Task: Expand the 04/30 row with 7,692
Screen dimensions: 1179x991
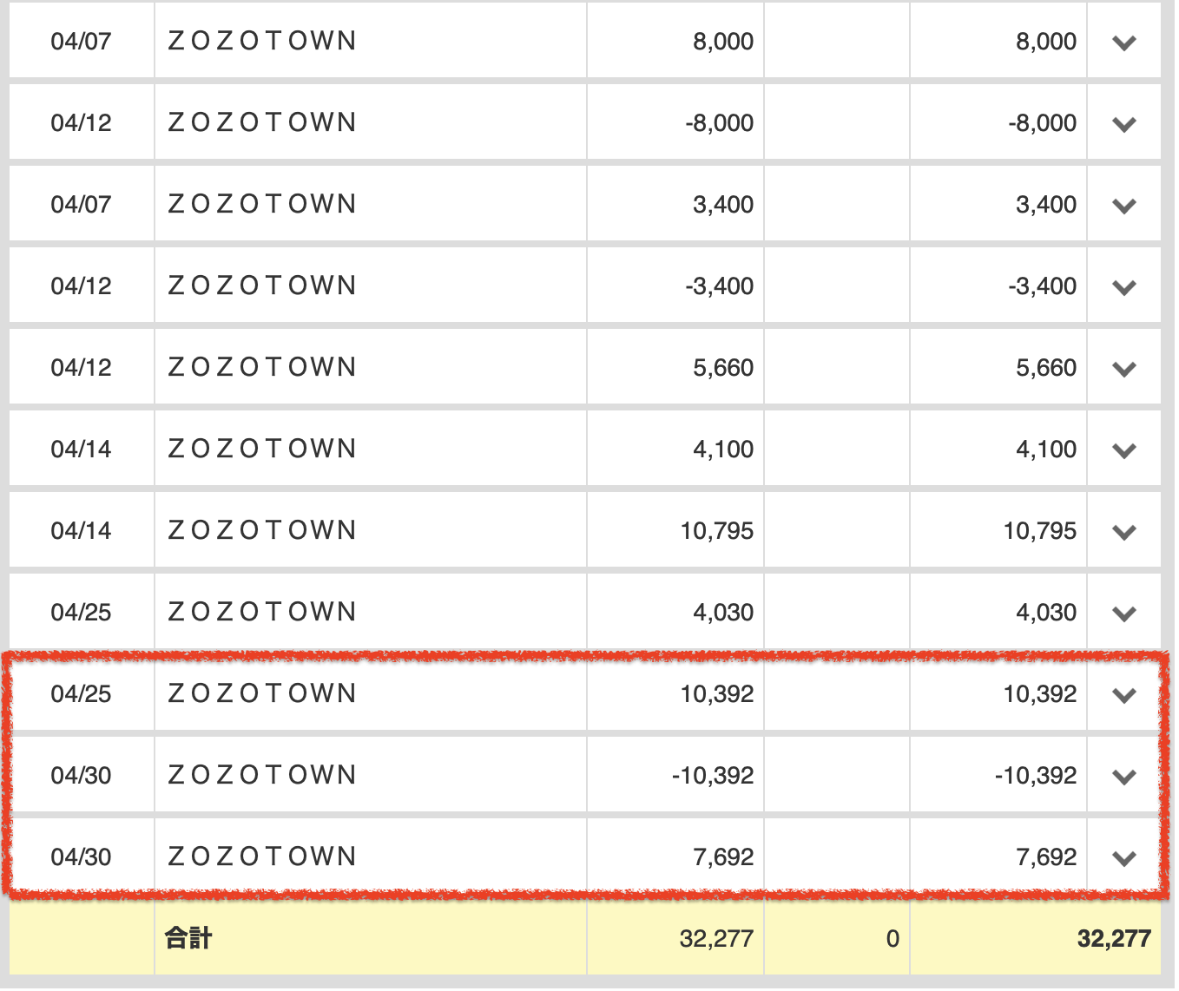Action: tap(1124, 858)
